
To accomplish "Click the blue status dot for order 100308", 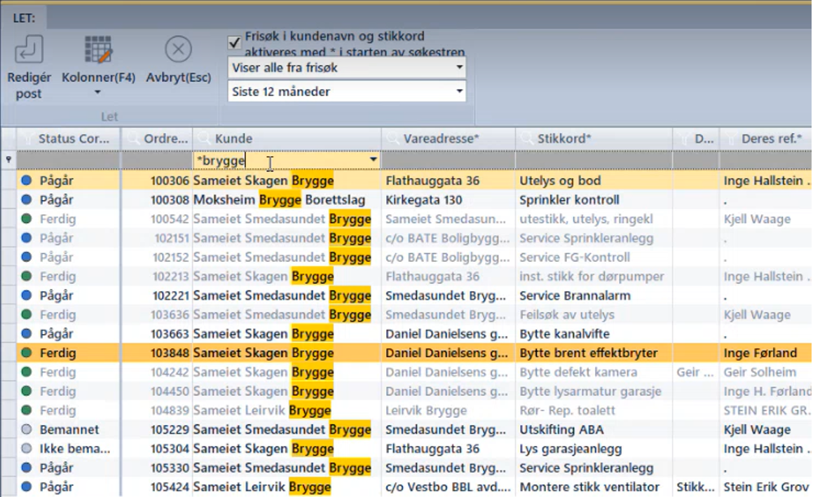I will [27, 200].
